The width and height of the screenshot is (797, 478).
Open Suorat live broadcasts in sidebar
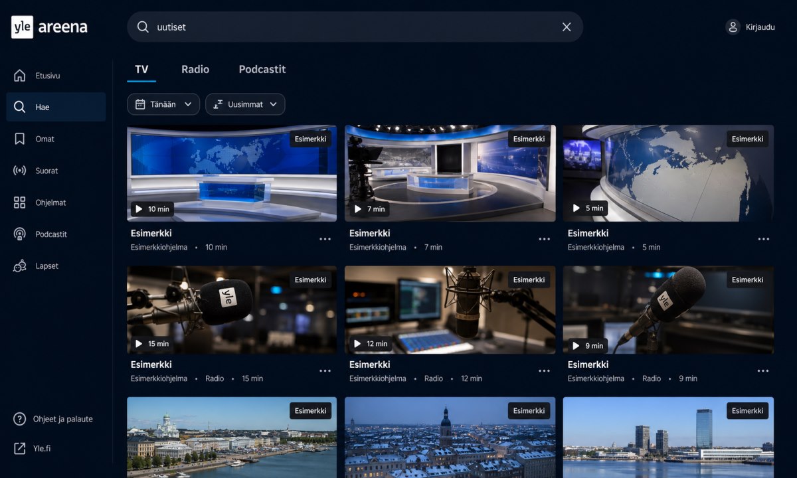(56, 171)
